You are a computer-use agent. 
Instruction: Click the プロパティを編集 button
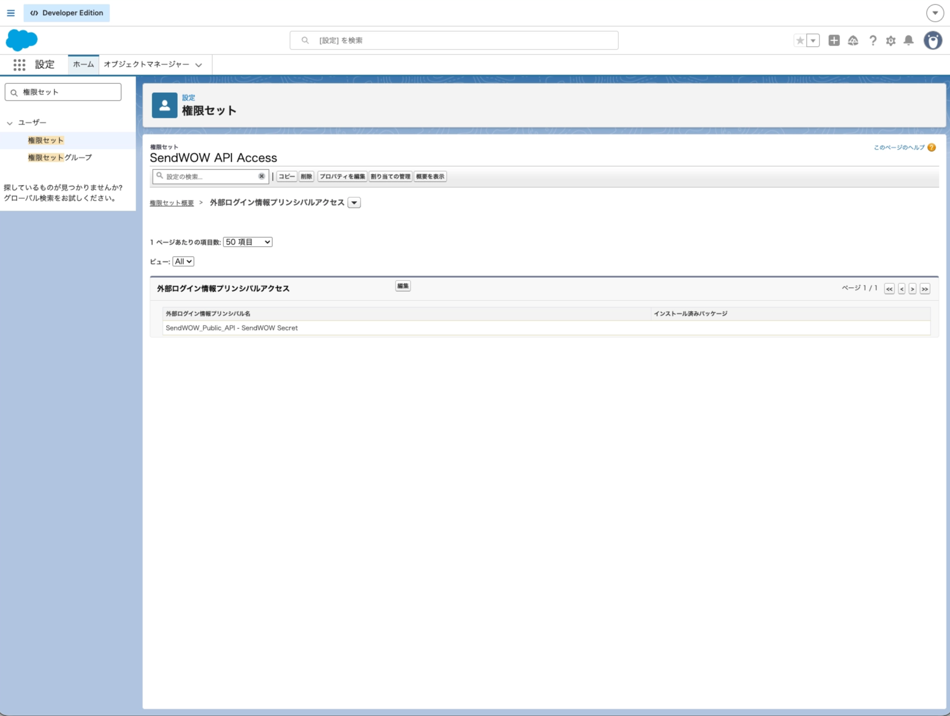click(342, 177)
